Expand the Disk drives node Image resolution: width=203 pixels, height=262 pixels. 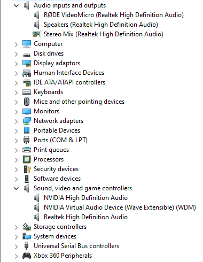tap(17, 54)
